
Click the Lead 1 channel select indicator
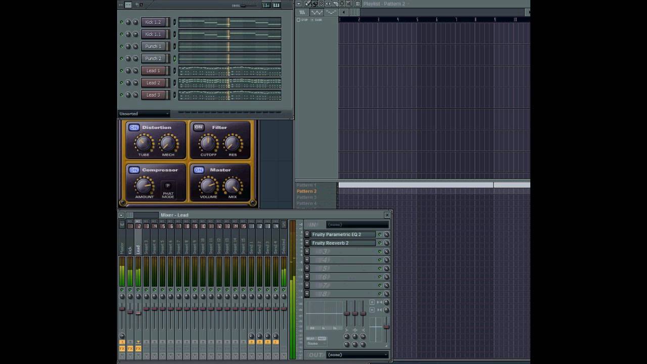pyautogui.click(x=174, y=71)
